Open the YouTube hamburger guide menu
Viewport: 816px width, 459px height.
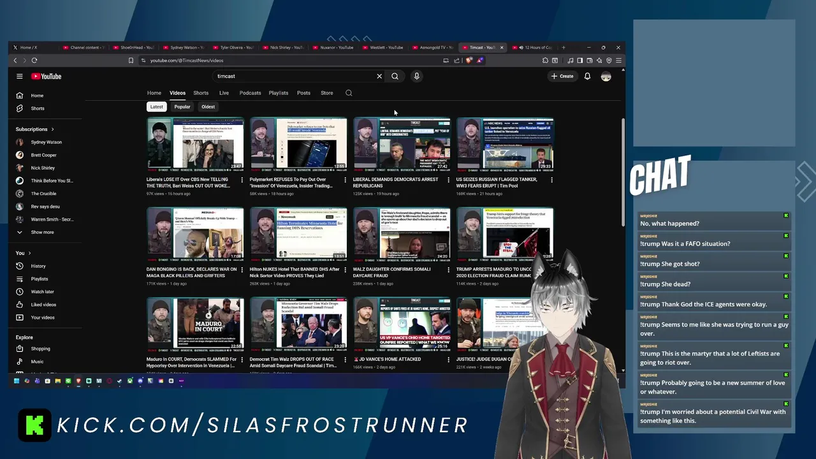point(19,76)
